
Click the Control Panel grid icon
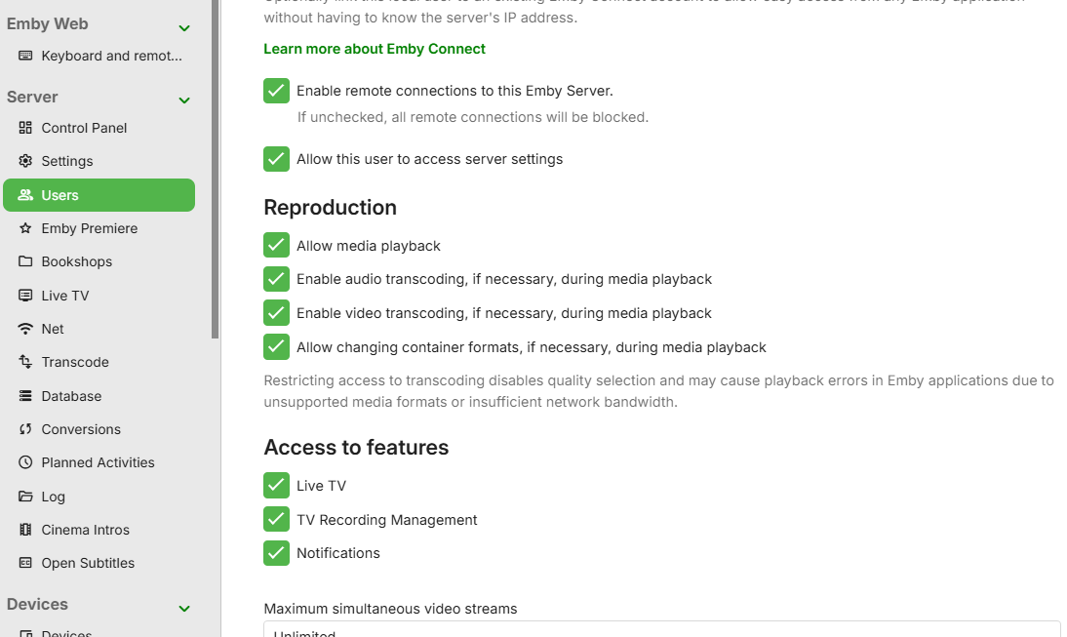tap(25, 128)
